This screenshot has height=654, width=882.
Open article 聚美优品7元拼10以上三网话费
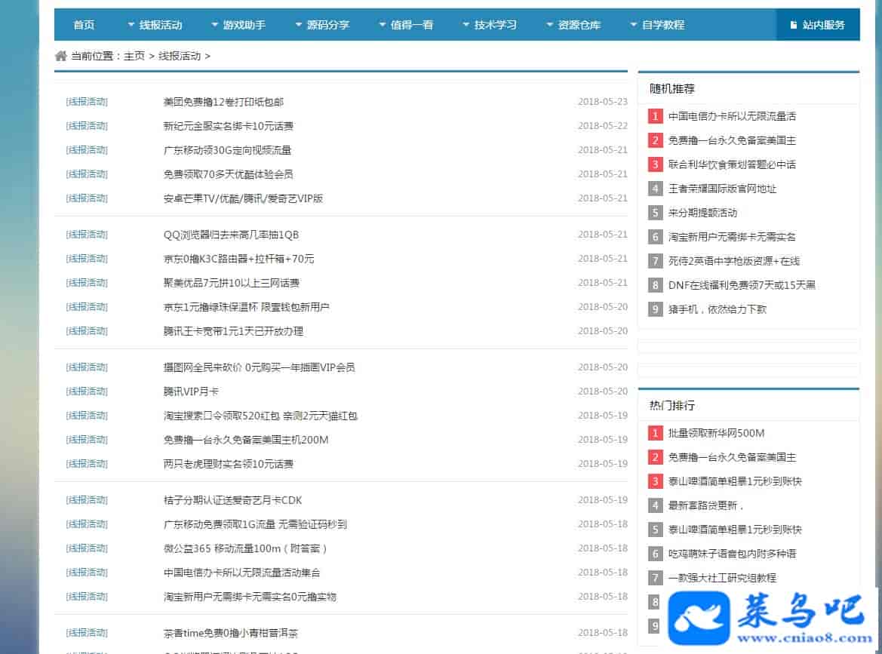click(231, 283)
